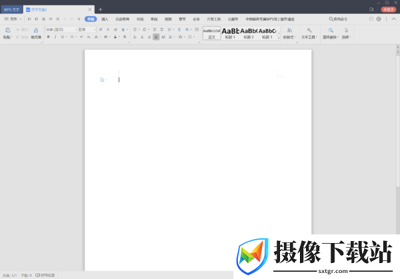
Task: Apply the 标题 2 heading style
Action: [249, 33]
